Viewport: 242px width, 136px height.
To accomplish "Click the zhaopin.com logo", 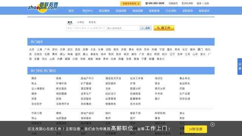I will [x=43, y=7].
